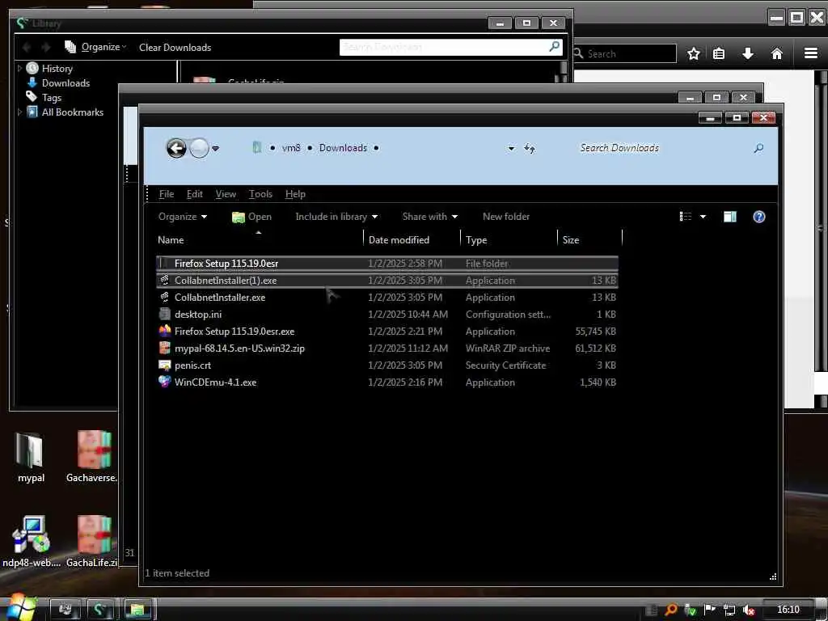Sort by the Type column header

tap(509, 239)
